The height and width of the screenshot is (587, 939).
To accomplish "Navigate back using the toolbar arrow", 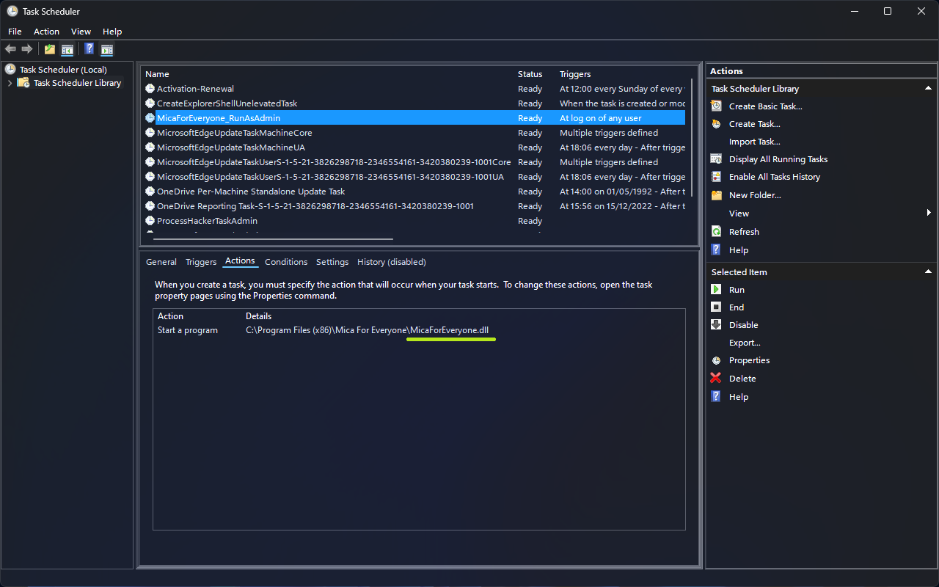I will coord(10,48).
